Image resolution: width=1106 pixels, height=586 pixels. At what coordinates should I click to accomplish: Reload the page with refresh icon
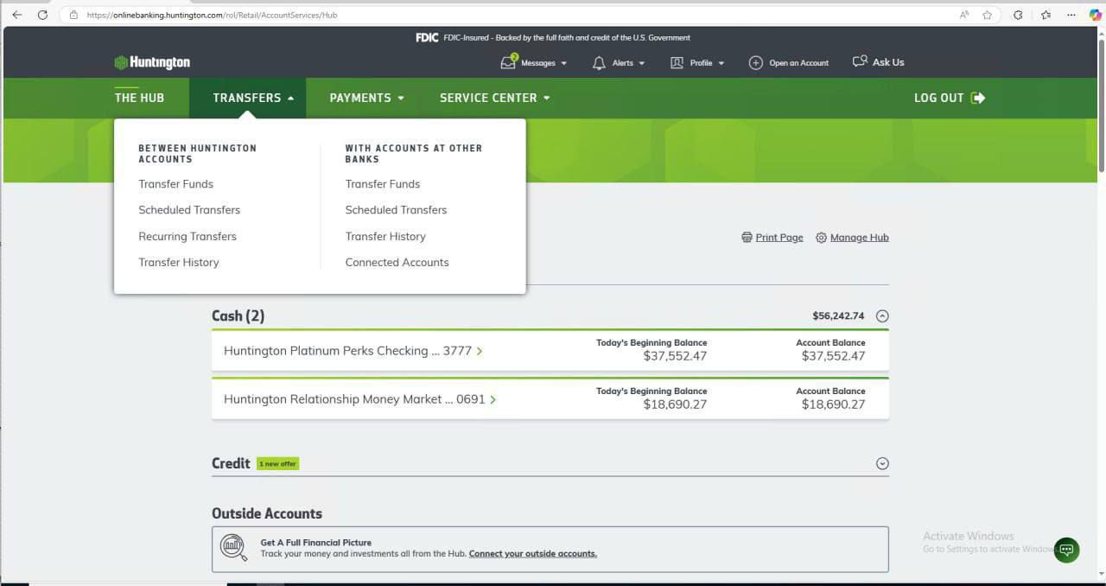[42, 15]
